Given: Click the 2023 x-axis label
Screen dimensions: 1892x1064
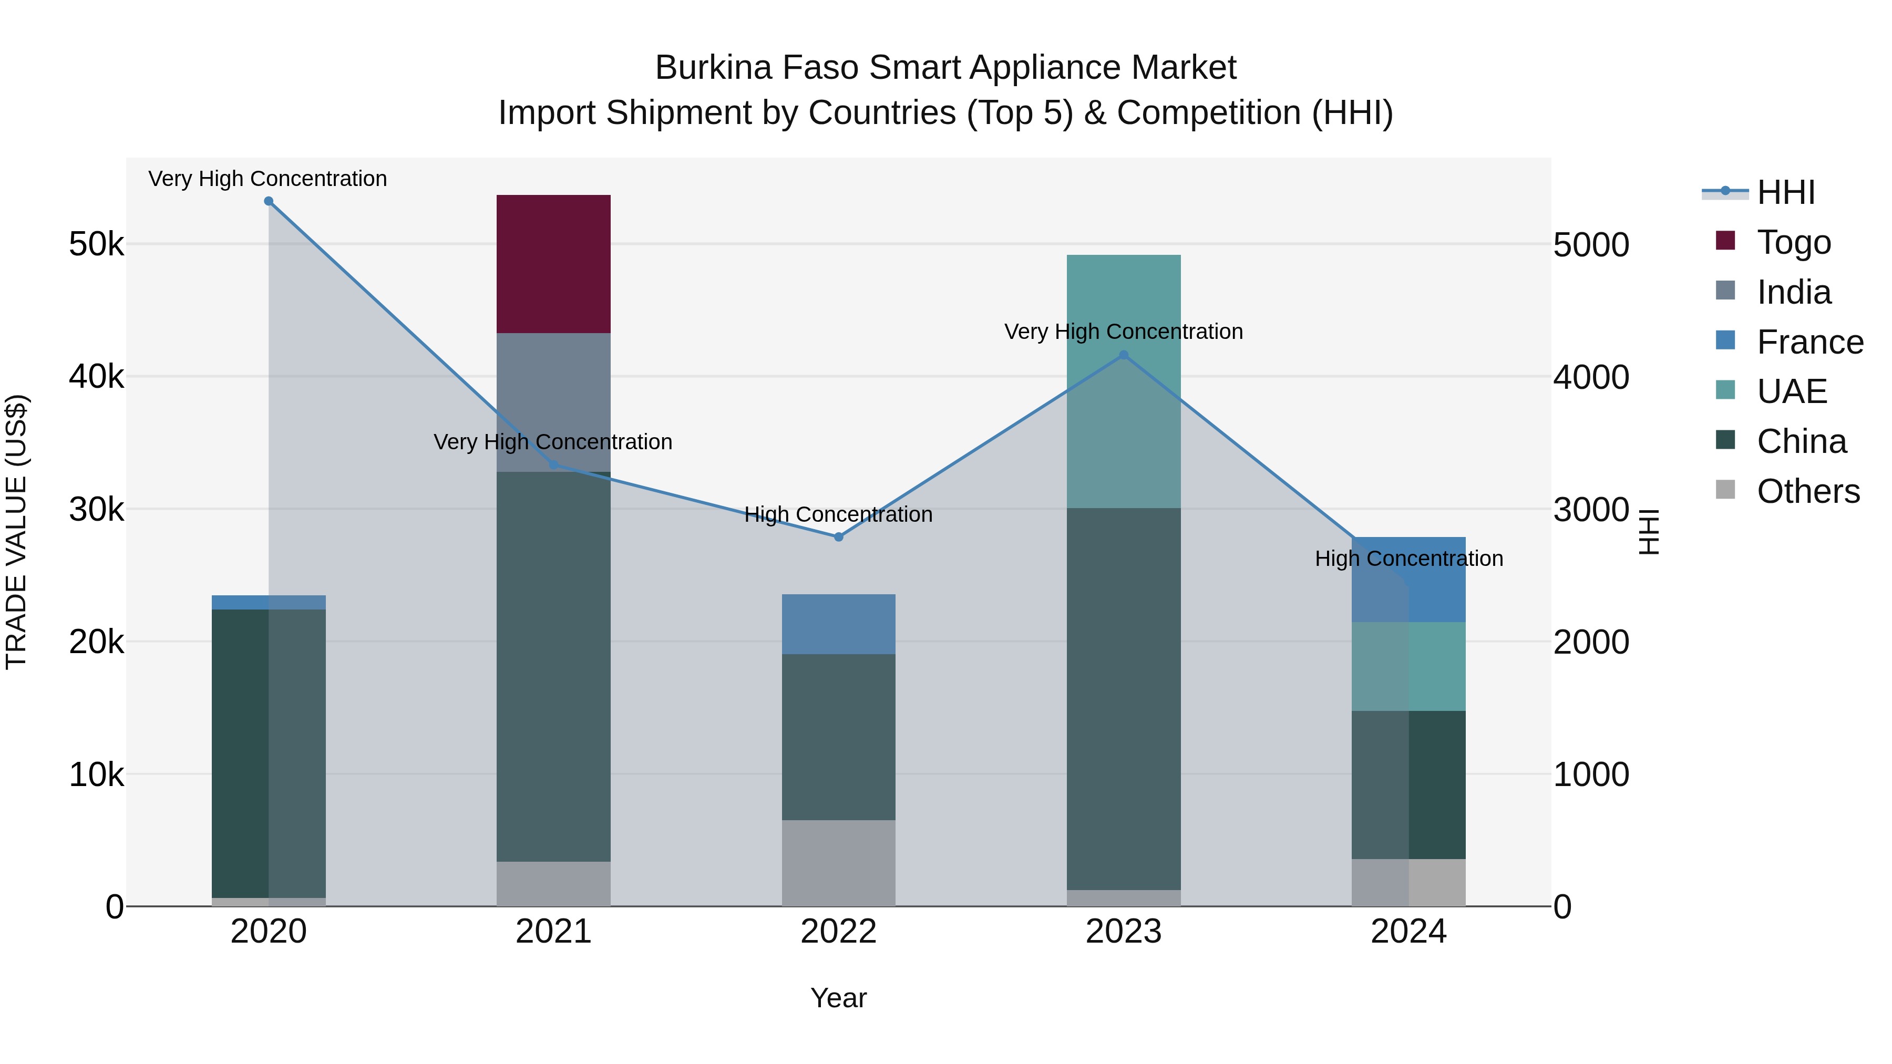Looking at the screenshot, I should 1124,932.
